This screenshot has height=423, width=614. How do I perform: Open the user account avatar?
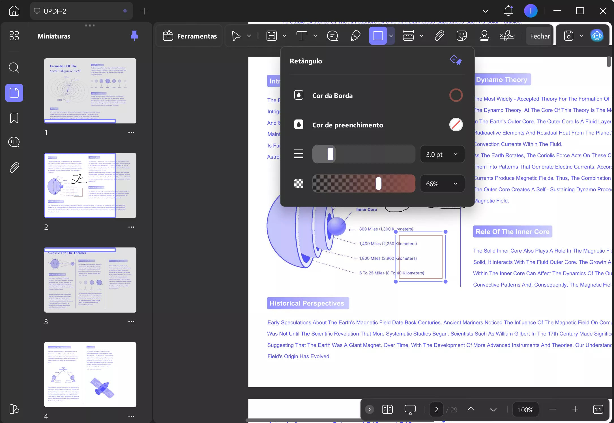tap(531, 11)
